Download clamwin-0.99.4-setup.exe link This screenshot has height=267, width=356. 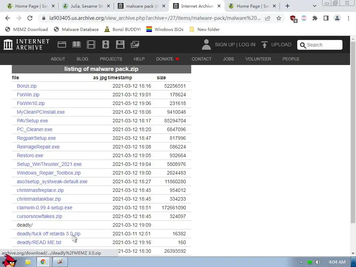pyautogui.click(x=44, y=208)
